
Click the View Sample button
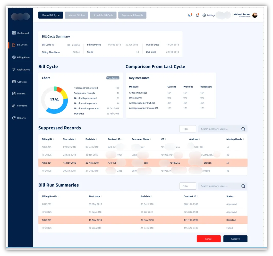(x=113, y=78)
